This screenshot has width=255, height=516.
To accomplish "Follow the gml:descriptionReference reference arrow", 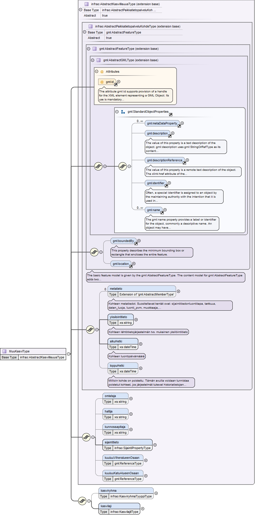I will pos(184,163).
